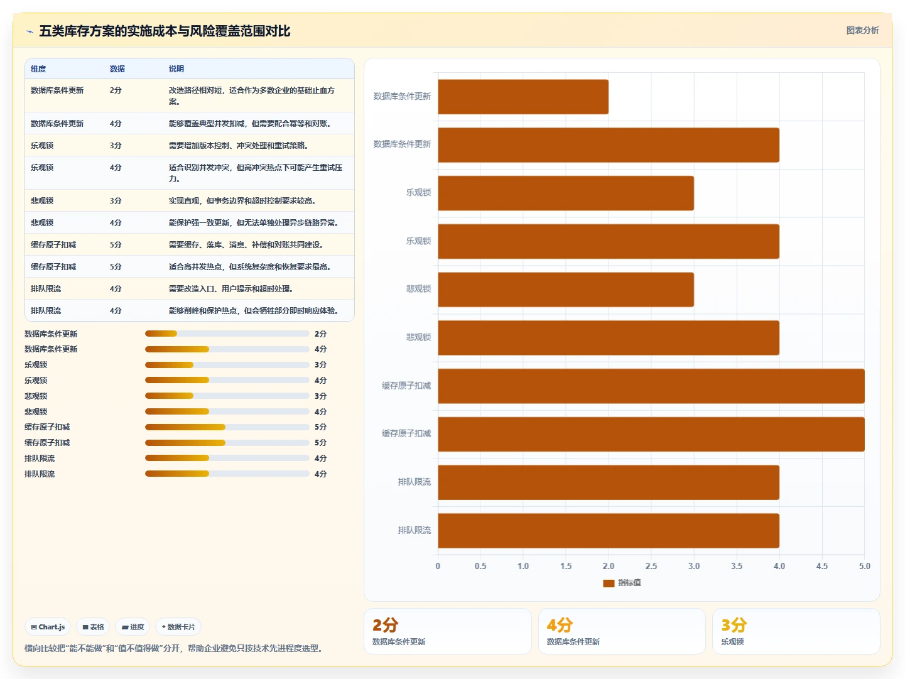Click the 指标值 legend color swatch
The height and width of the screenshot is (679, 905).
[x=609, y=583]
